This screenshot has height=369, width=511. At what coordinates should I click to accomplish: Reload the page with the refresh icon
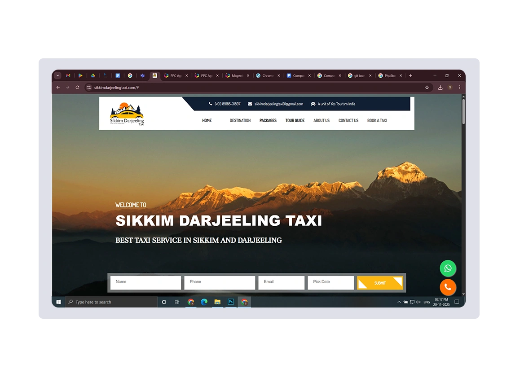coord(77,88)
